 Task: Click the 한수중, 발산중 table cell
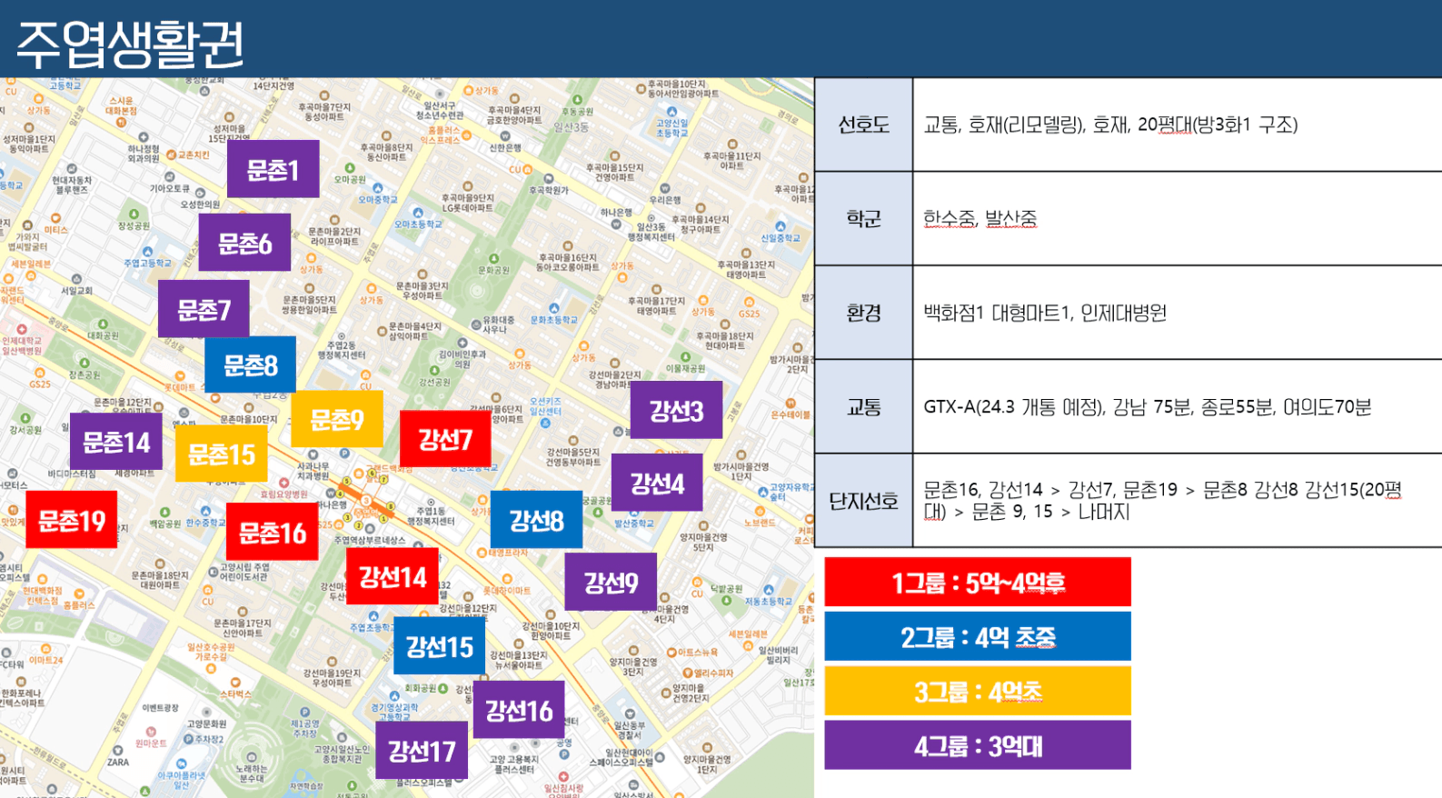[1178, 218]
